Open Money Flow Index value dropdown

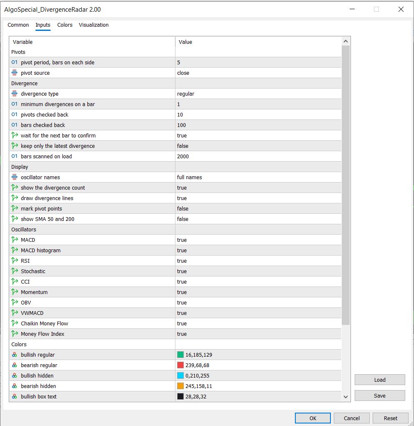tap(258, 334)
